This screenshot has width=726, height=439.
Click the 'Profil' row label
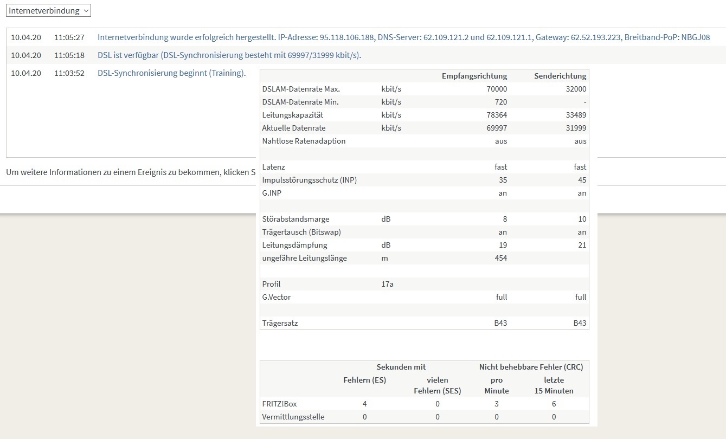tap(271, 284)
